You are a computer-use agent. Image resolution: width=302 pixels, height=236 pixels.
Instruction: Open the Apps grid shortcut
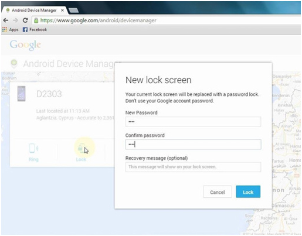tap(11, 30)
